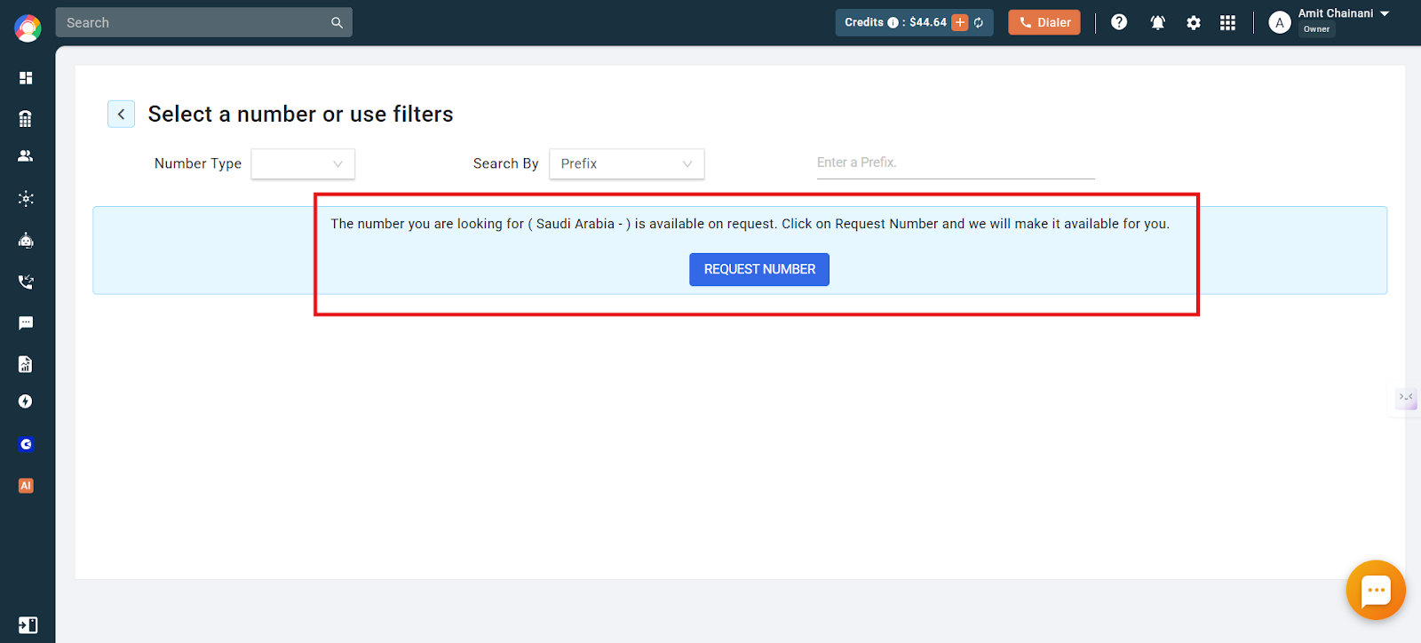The height and width of the screenshot is (643, 1421).
Task: Open the integrations hub icon in sidebar
Action: pyautogui.click(x=26, y=198)
